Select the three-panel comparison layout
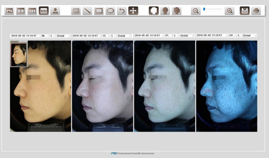The image size is (269, 158). (32, 11)
